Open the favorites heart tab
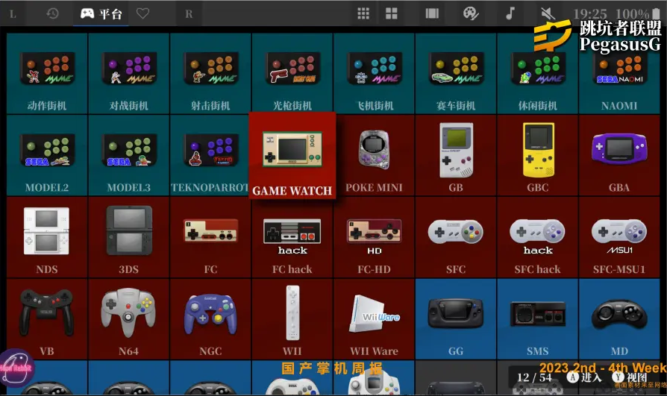The image size is (667, 396). pyautogui.click(x=143, y=13)
